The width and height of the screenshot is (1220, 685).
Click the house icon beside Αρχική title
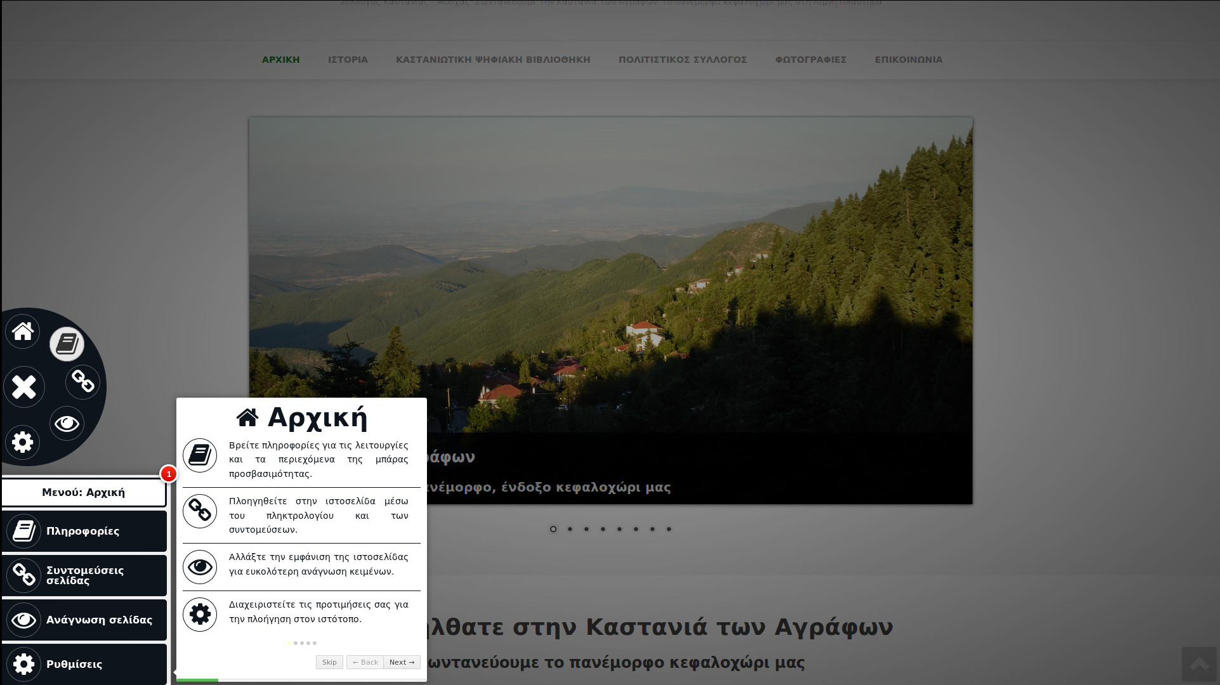coord(247,417)
